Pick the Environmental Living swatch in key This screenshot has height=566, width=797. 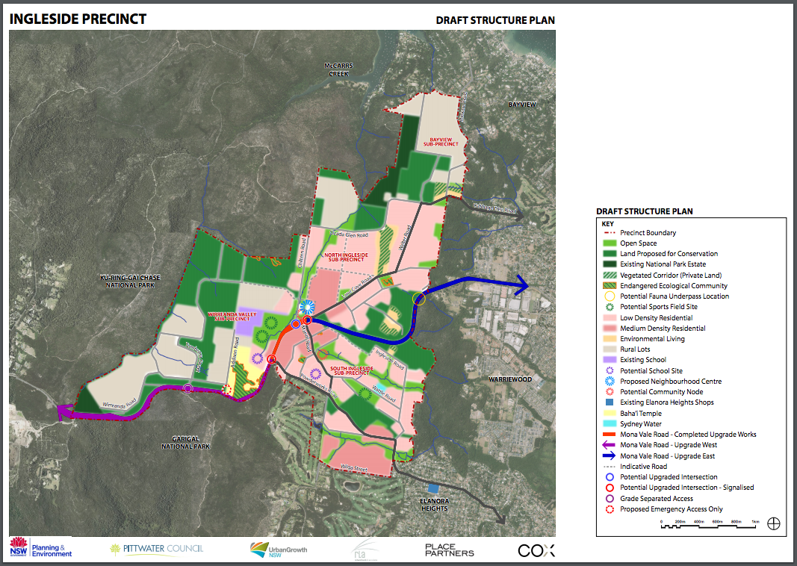610,339
